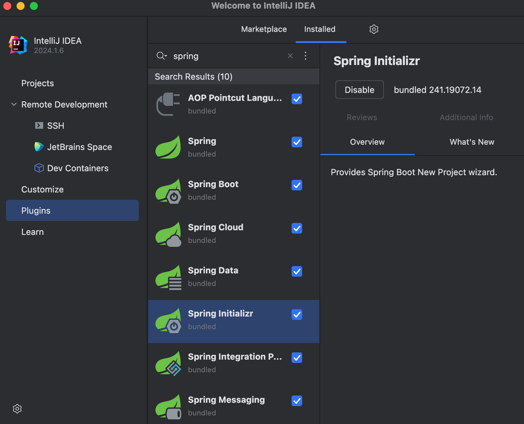The width and height of the screenshot is (524, 424).
Task: Toggle the Spring Boot plugin checkbox
Action: point(297,185)
